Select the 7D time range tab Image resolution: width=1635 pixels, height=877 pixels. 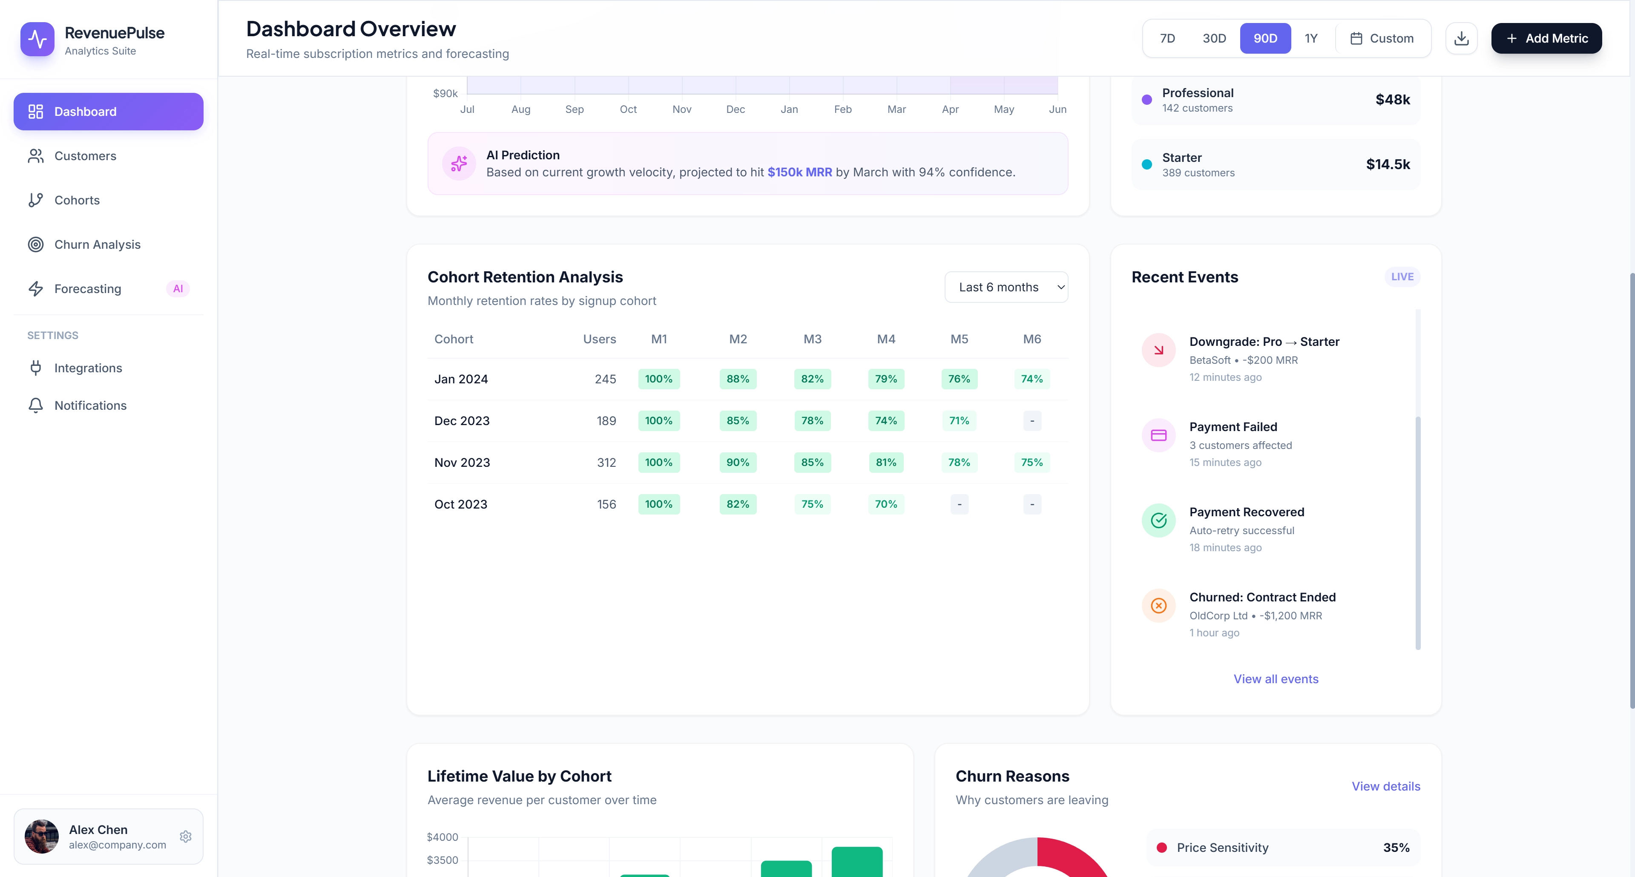1167,38
